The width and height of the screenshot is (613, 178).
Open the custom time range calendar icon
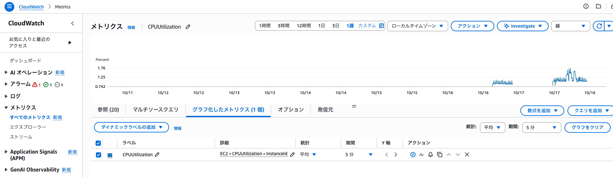pos(381,26)
